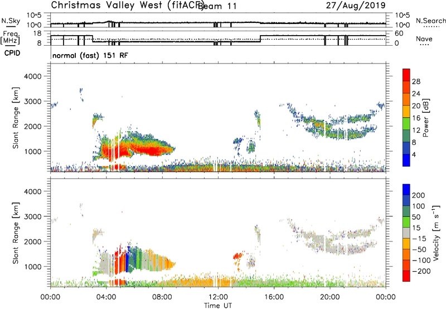Click the '3000' tick on the velocity panel
The image size is (446, 309).
32,216
